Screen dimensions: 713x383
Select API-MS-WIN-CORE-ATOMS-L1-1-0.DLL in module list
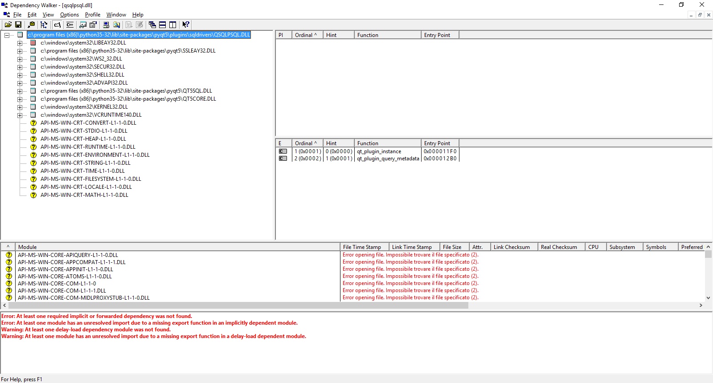(x=65, y=277)
